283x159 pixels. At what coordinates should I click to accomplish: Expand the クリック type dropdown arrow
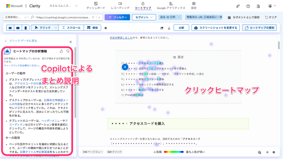tap(56, 28)
